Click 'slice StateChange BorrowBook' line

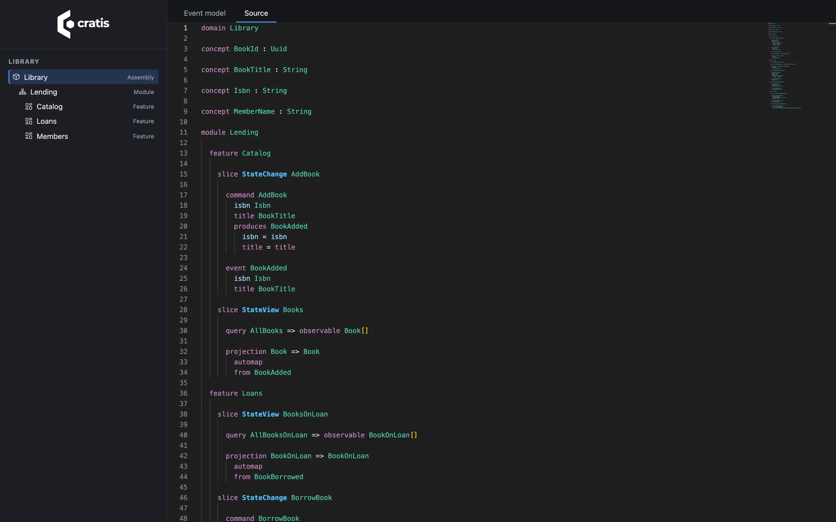275,498
